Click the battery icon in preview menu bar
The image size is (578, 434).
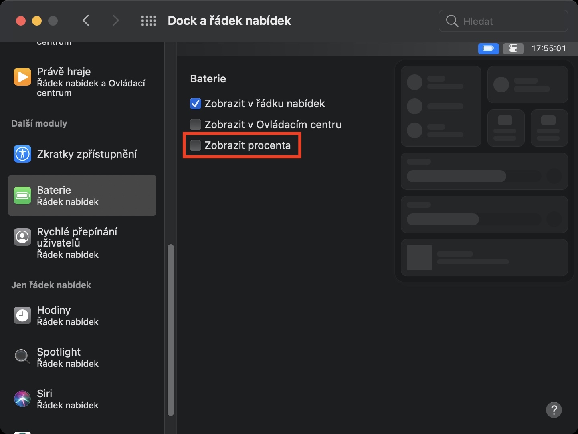[488, 48]
